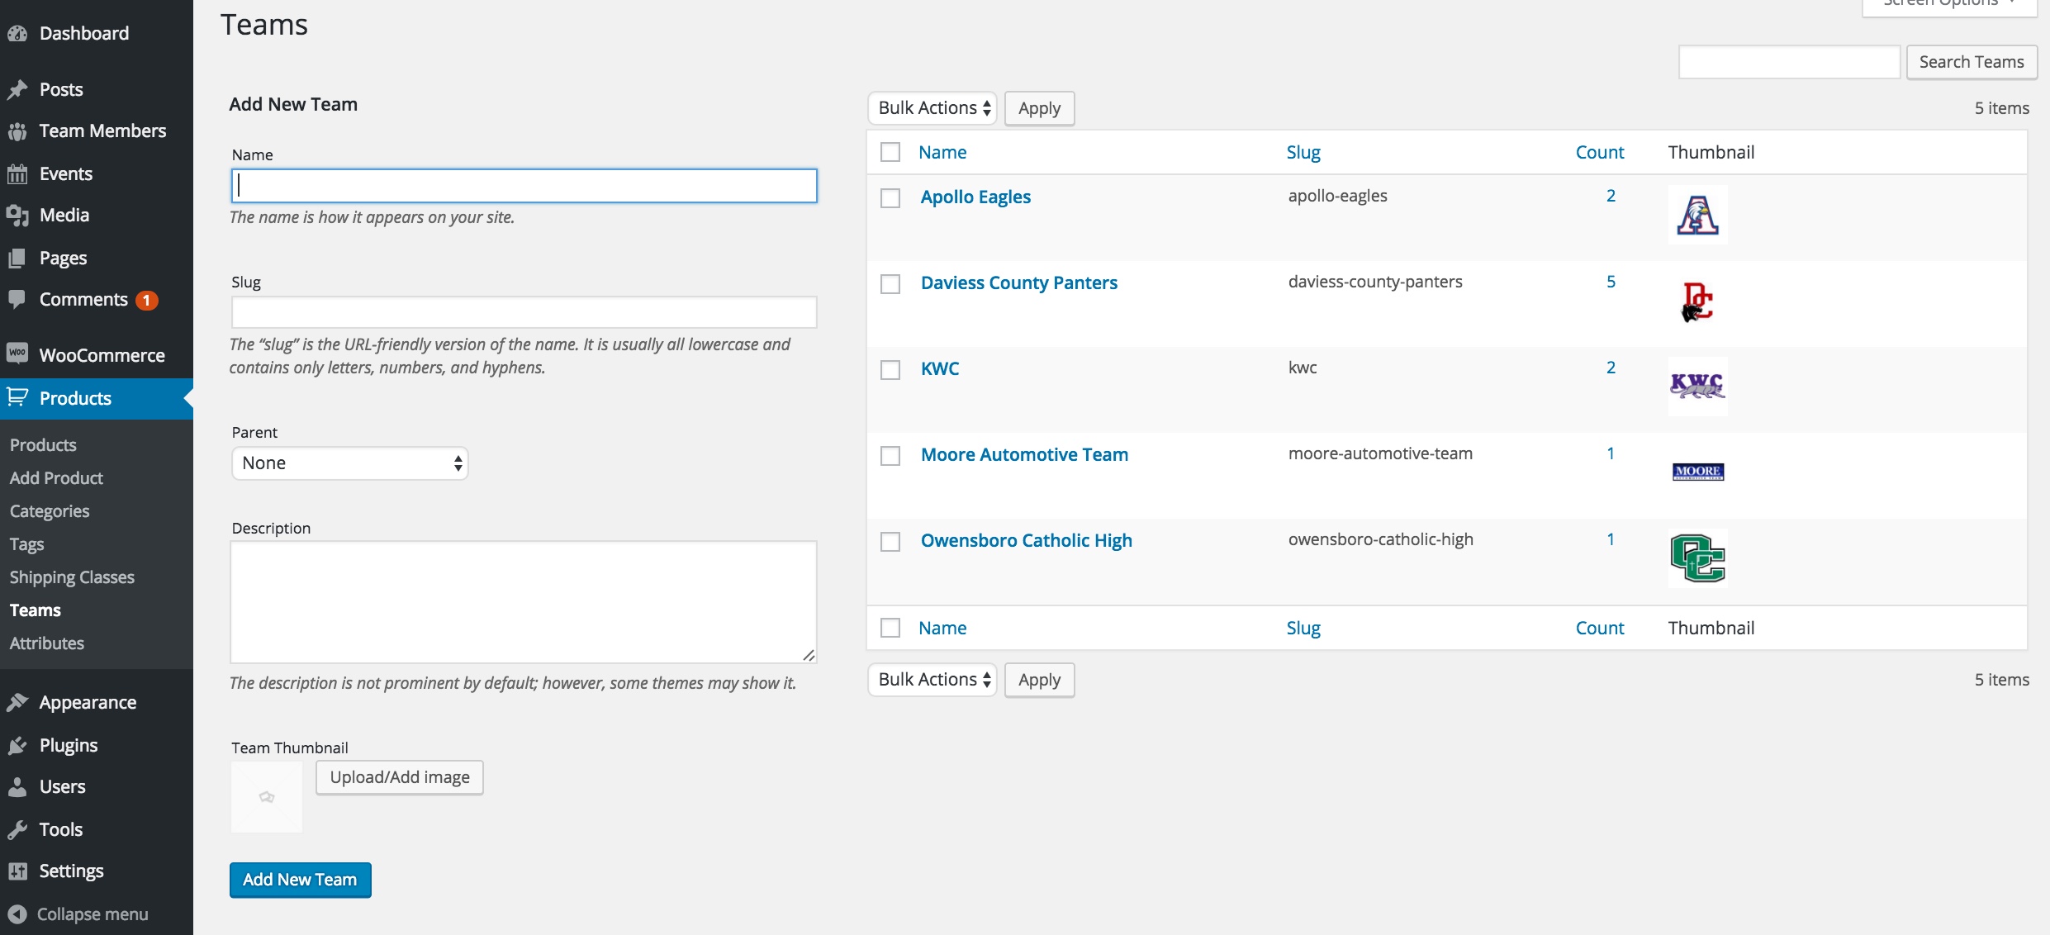Click the Collapse menu arrow icon
Image resolution: width=2050 pixels, height=935 pixels.
pos(17,914)
